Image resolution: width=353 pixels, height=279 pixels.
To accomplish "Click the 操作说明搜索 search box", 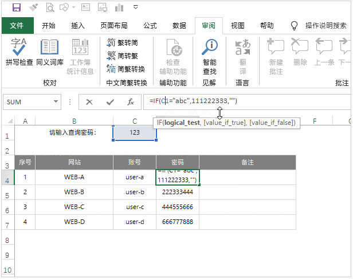I will [325, 26].
